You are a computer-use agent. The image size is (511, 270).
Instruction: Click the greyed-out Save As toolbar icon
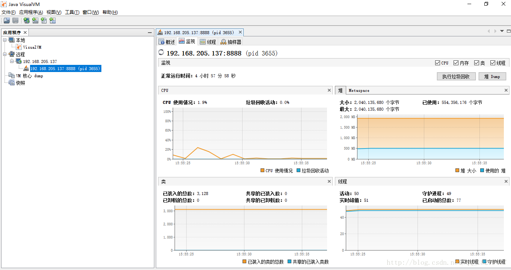(x=15, y=21)
